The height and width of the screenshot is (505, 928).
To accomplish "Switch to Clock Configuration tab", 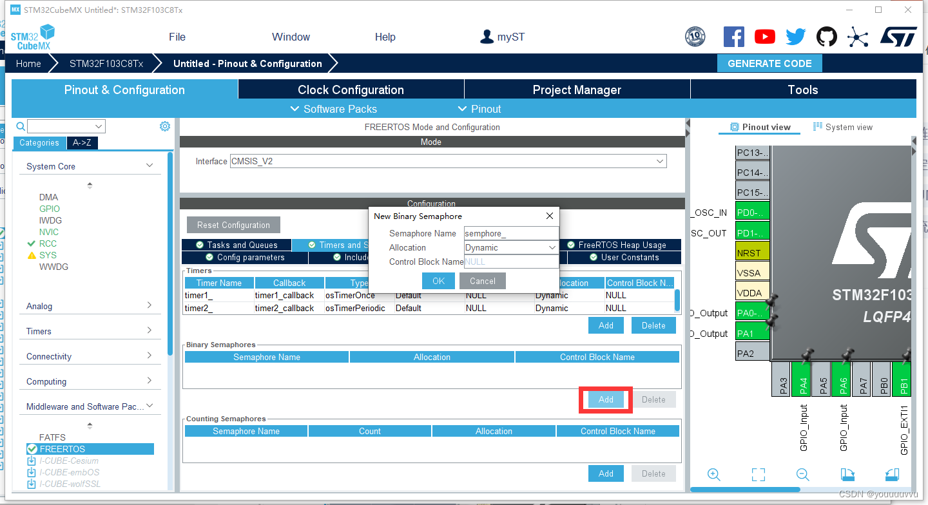I will [x=351, y=90].
